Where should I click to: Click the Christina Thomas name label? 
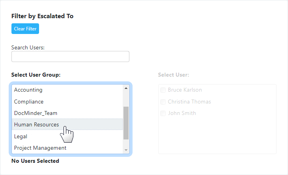coord(189,102)
